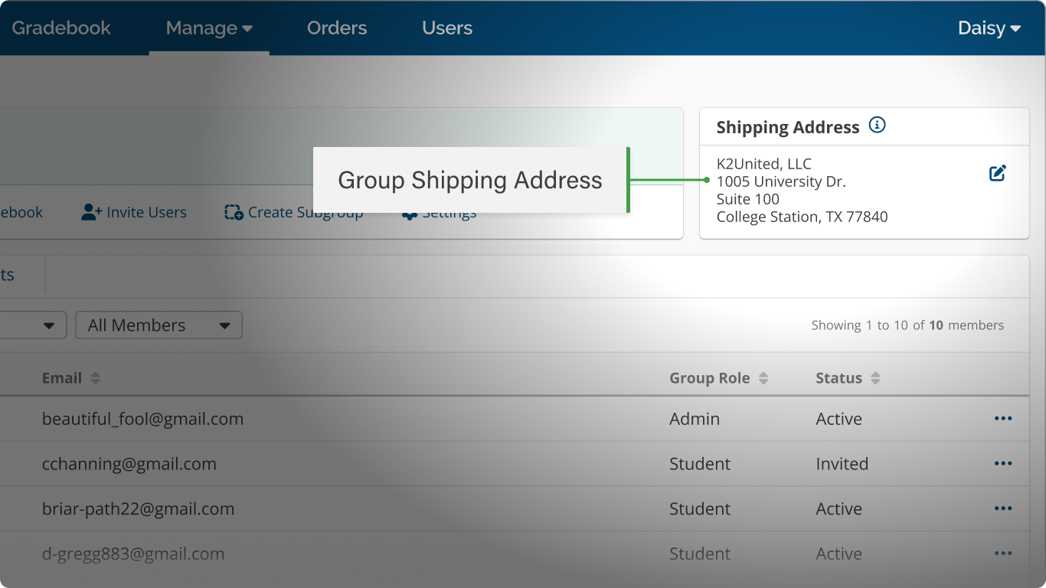This screenshot has height=588, width=1046.
Task: Open the partially hidden filter dropdown
Action: tap(33, 325)
